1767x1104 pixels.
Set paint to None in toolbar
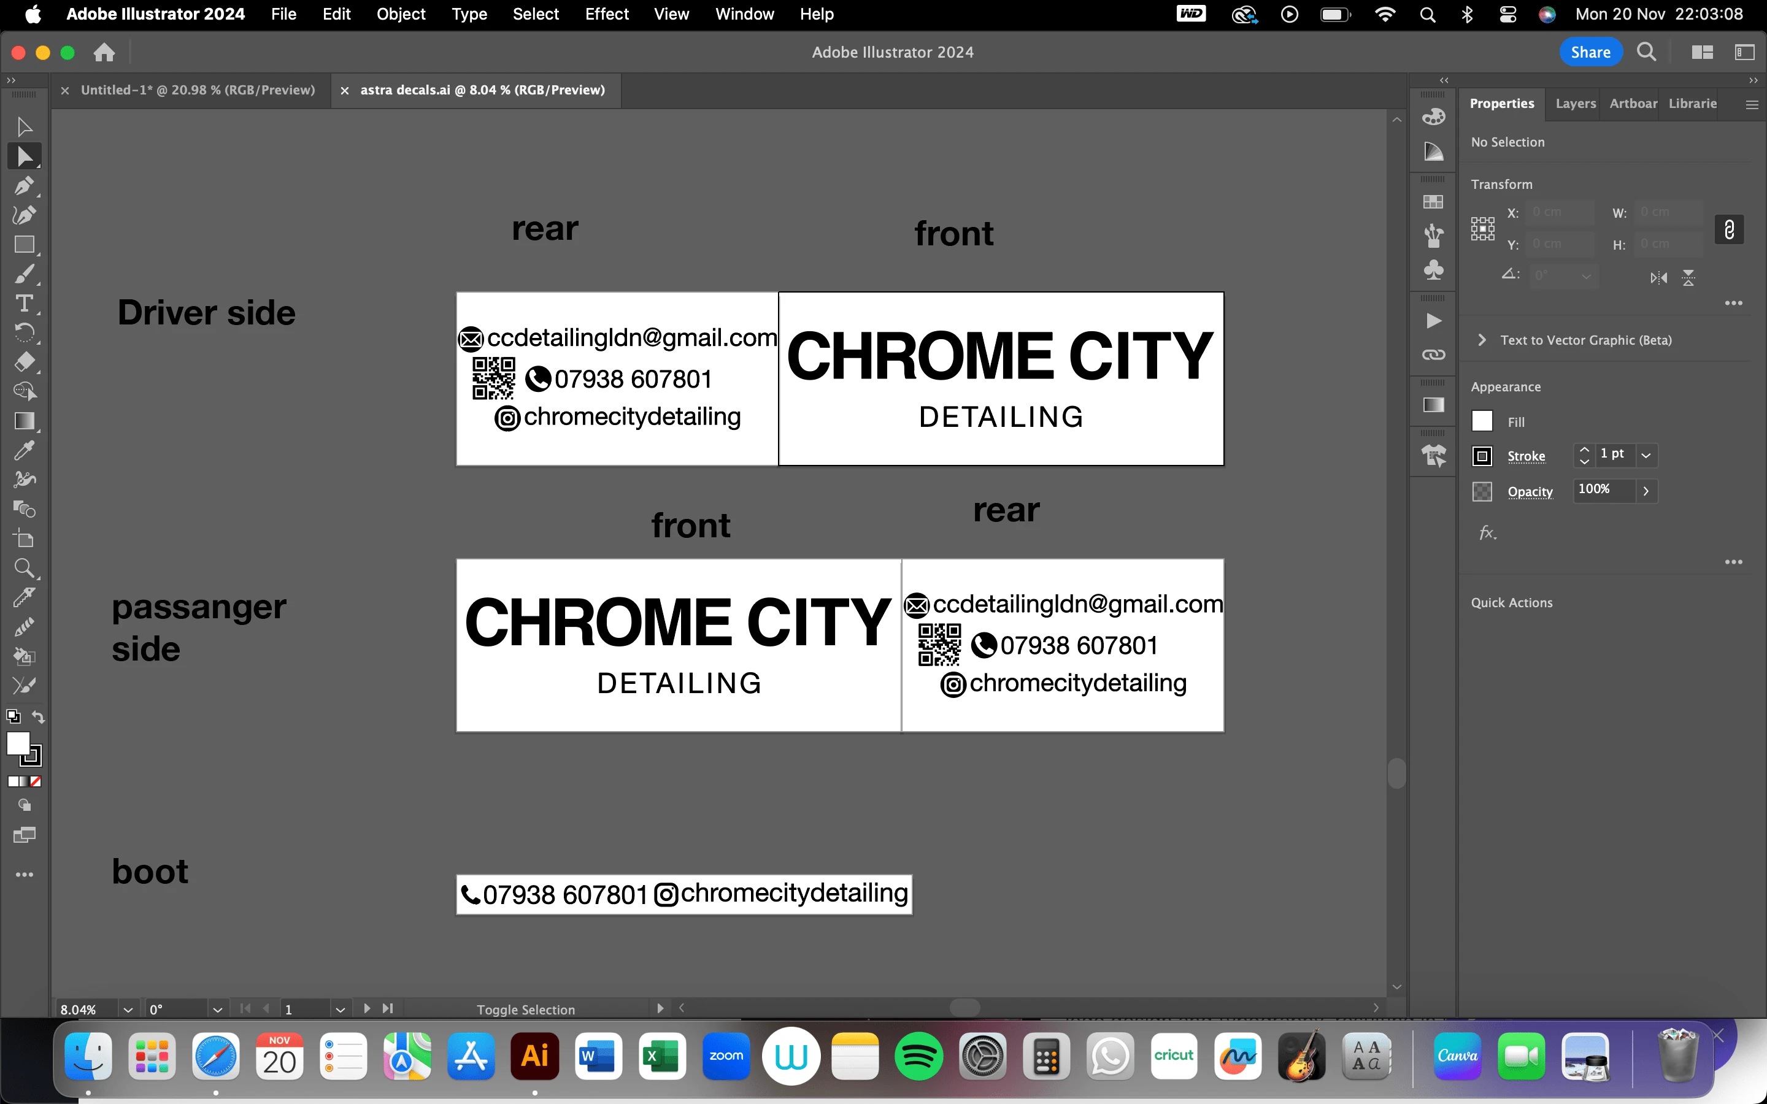tap(36, 781)
